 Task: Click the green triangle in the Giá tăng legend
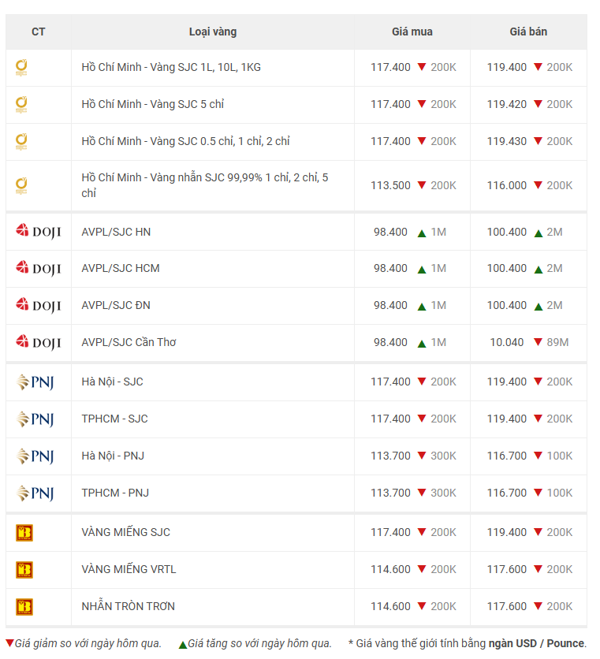pyautogui.click(x=182, y=645)
